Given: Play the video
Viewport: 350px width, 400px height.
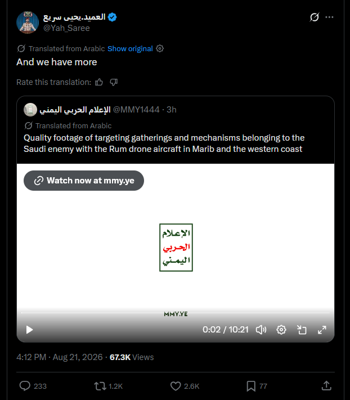Looking at the screenshot, I should pos(30,330).
